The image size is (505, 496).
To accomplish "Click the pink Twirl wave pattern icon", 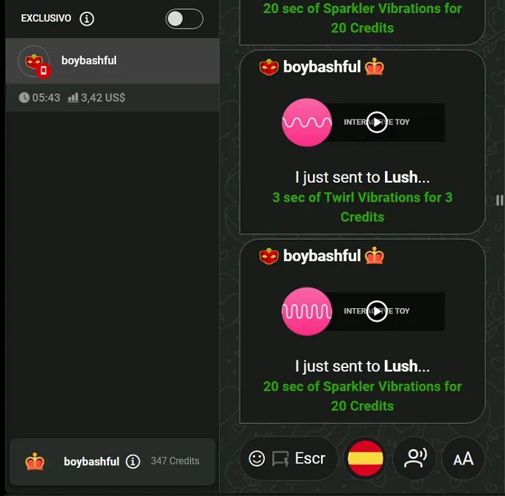I will coord(307,123).
